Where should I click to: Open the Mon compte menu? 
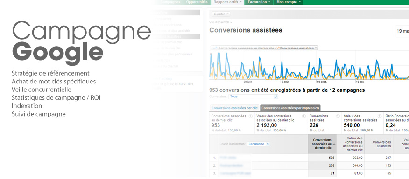[x=288, y=2]
